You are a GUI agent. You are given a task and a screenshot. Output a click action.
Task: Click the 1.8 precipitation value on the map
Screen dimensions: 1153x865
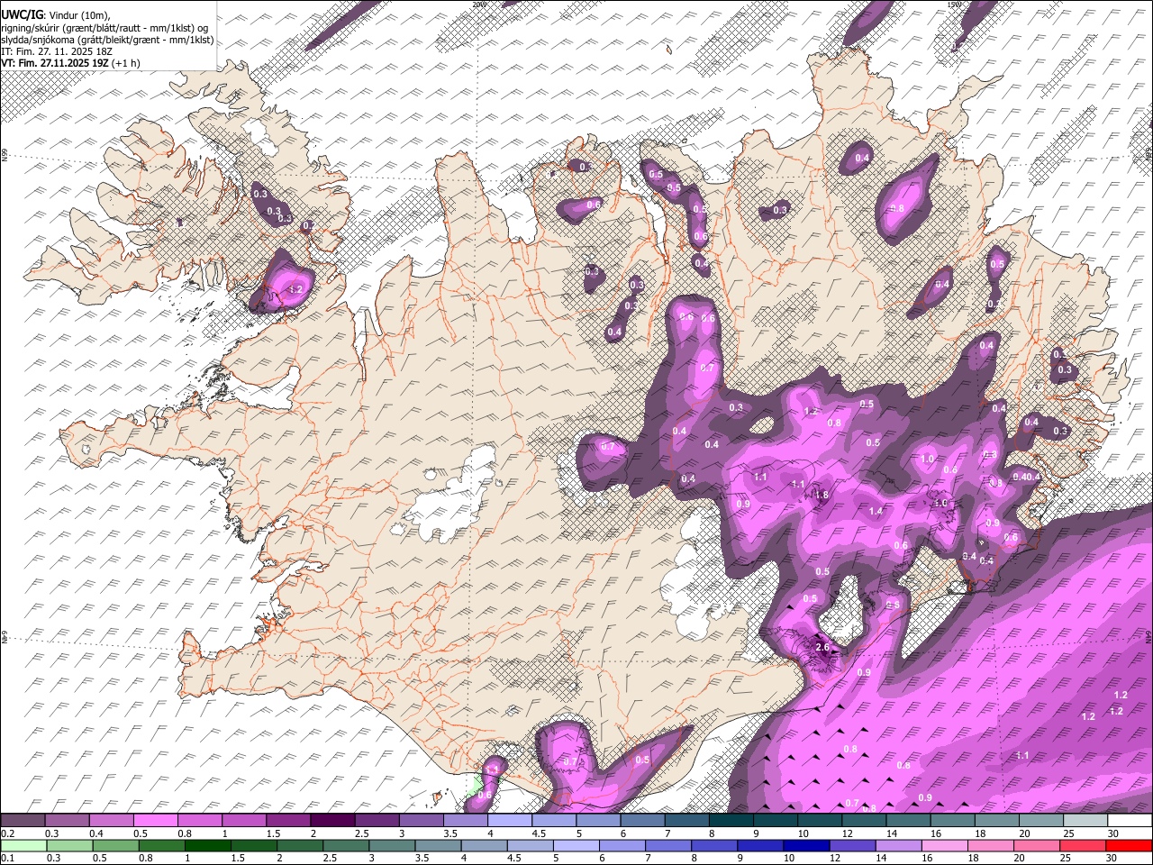click(x=822, y=495)
